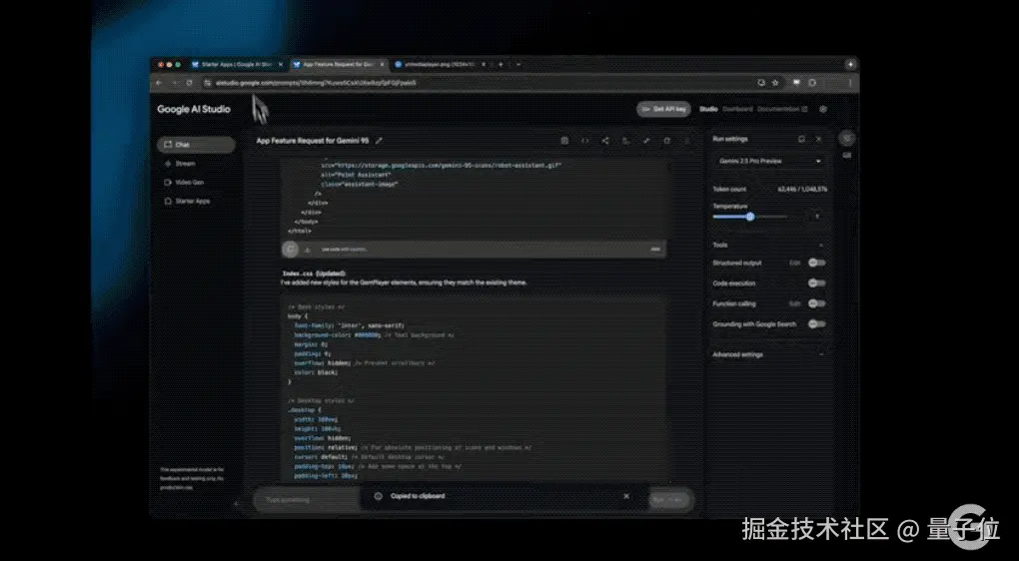Close the Run settings panel
Viewport: 1019px width, 561px height.
(819, 139)
